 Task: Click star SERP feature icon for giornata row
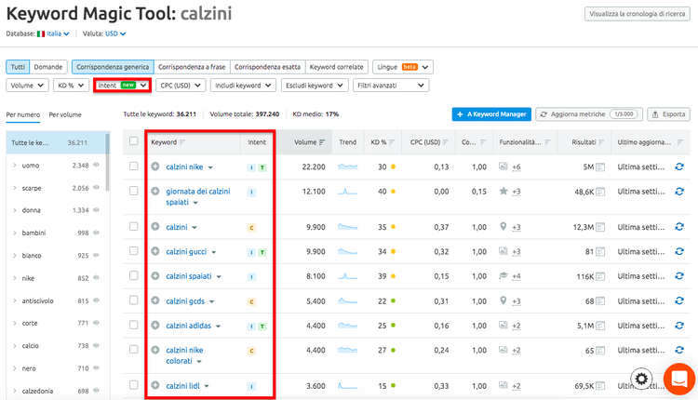tap(503, 191)
